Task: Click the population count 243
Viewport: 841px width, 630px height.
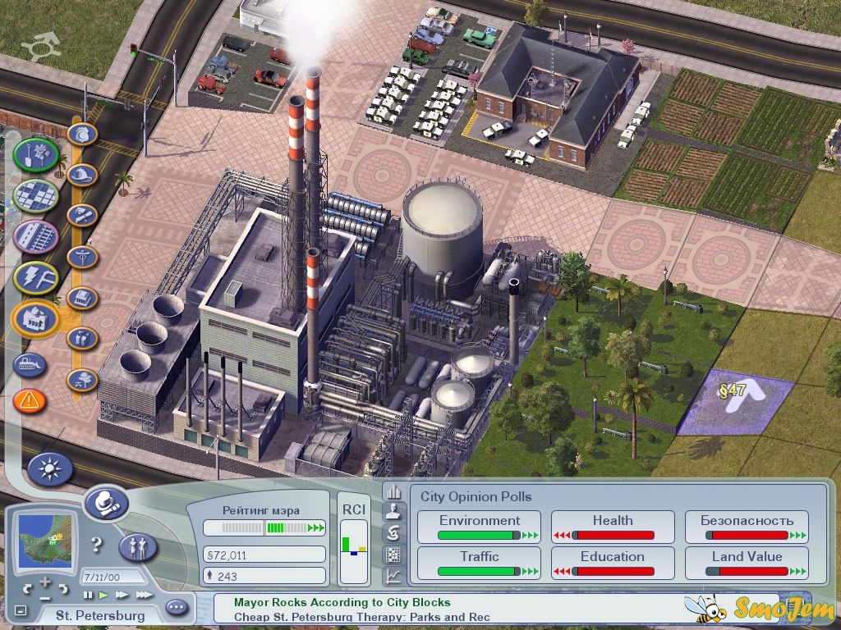Action: pos(264,577)
